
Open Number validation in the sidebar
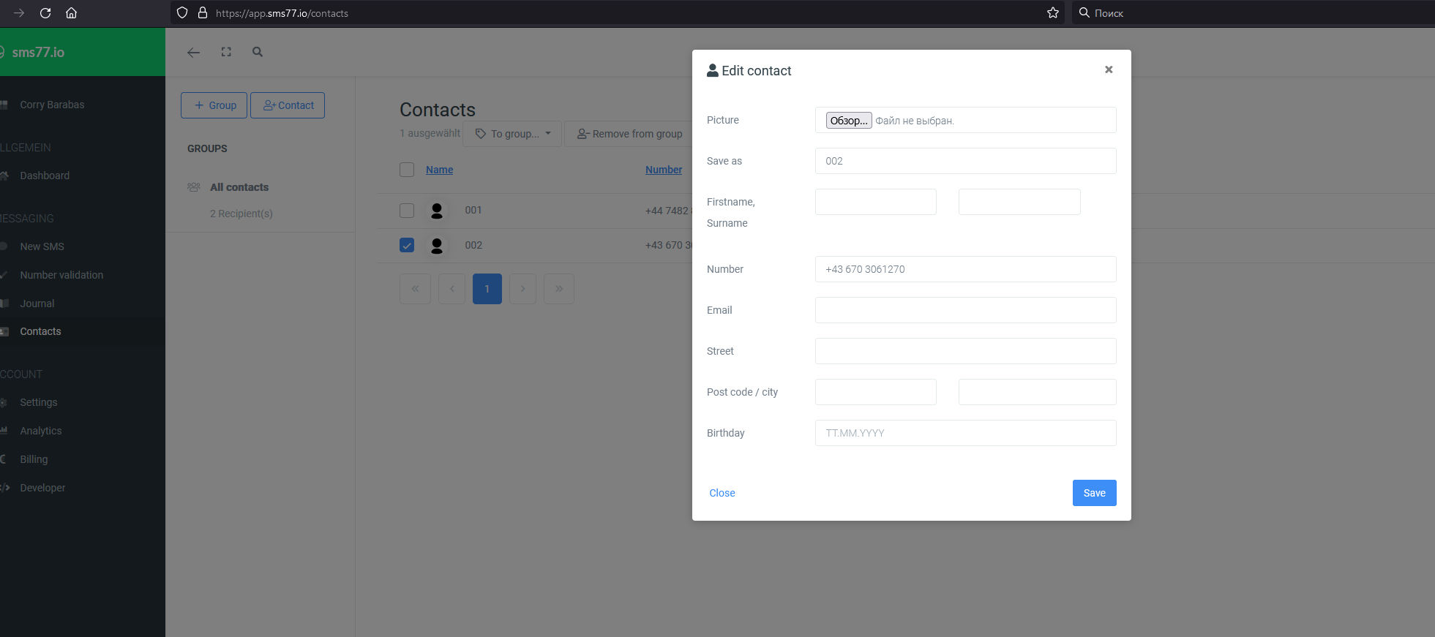(61, 275)
